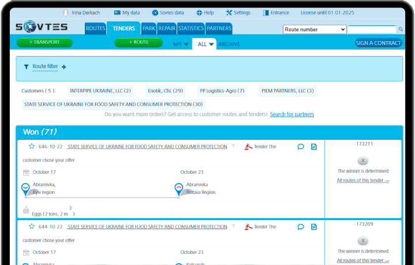Expand the ALL tenders dropdown
This screenshot has width=415, height=265.
pos(204,44)
